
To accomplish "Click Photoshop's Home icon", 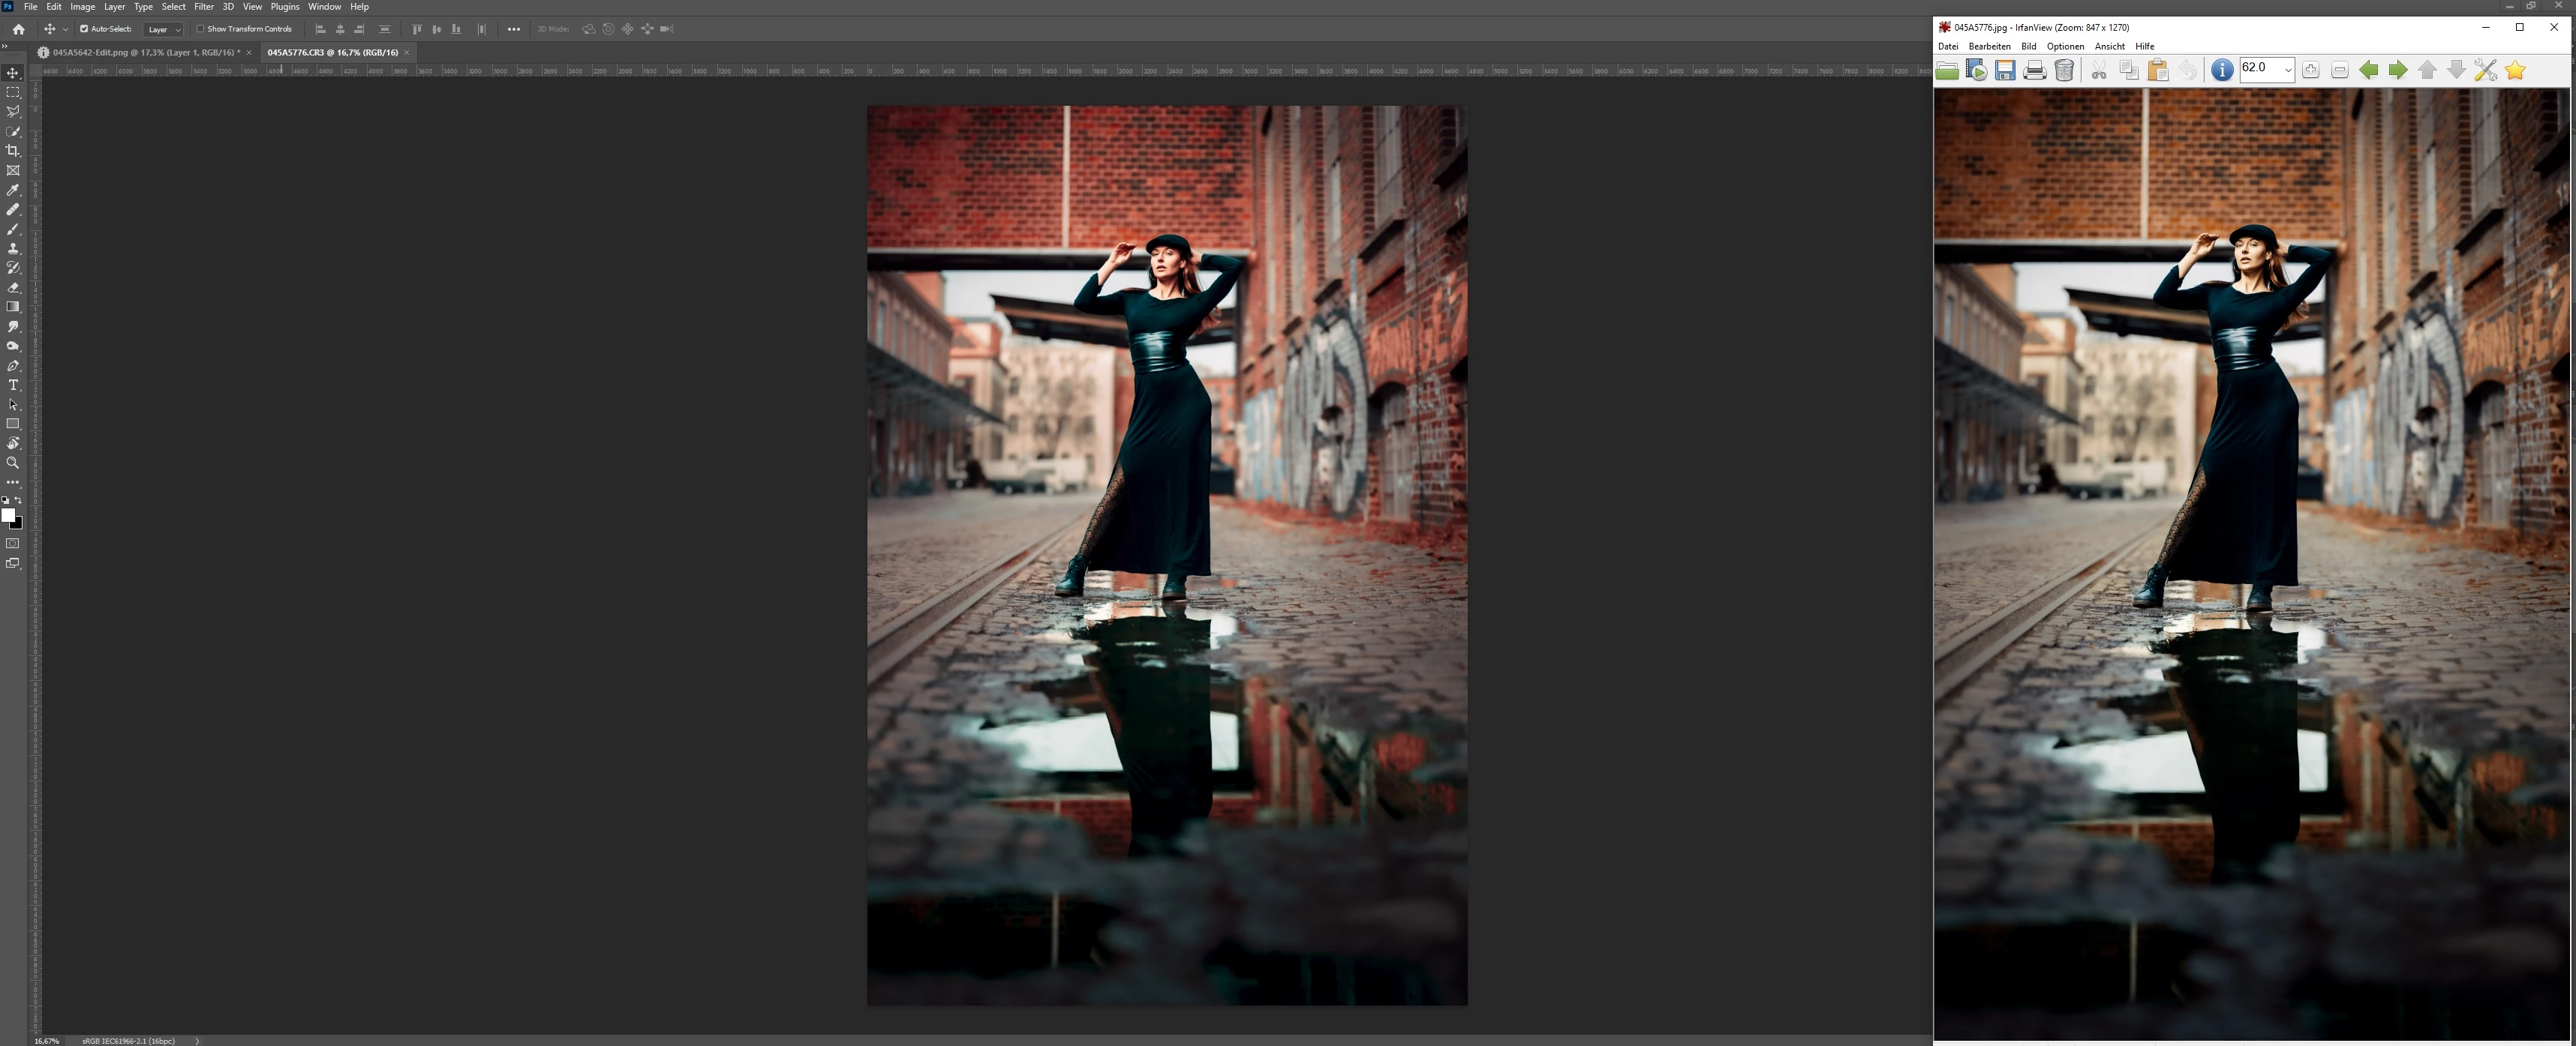I will pos(18,29).
